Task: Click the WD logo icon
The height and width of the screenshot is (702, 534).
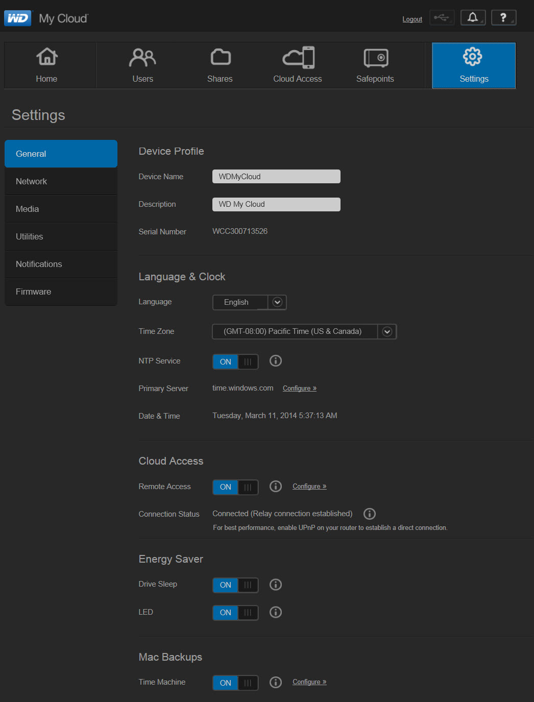Action: (18, 18)
